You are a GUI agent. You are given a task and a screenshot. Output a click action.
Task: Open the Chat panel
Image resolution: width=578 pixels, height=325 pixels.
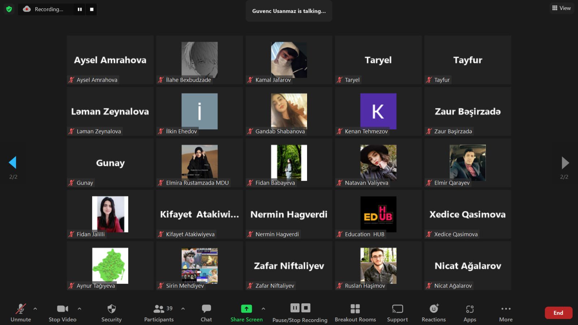point(206,309)
